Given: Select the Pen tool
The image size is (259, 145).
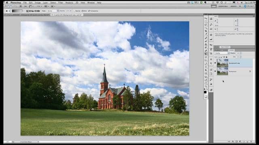Looking at the screenshot, I should 206,64.
